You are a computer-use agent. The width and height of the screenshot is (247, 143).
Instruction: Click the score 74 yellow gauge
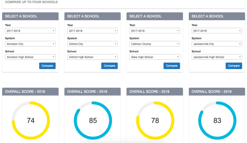coord(31,121)
